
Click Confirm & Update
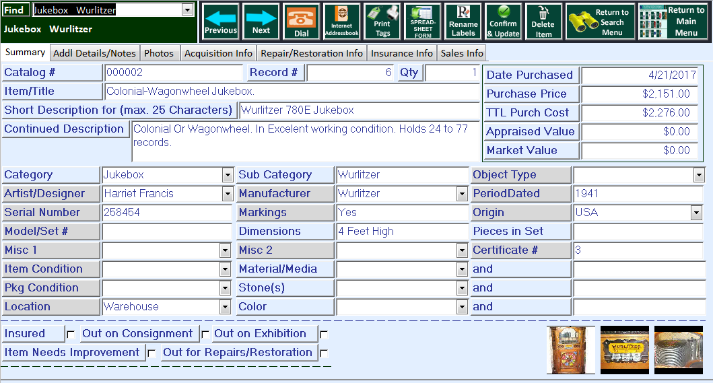(504, 22)
